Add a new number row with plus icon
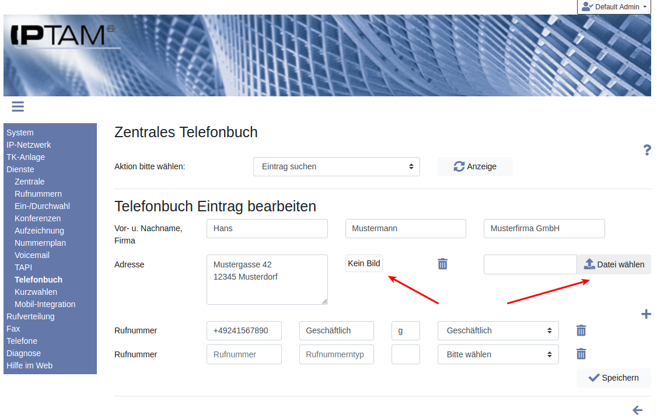657x418 pixels. 646,314
